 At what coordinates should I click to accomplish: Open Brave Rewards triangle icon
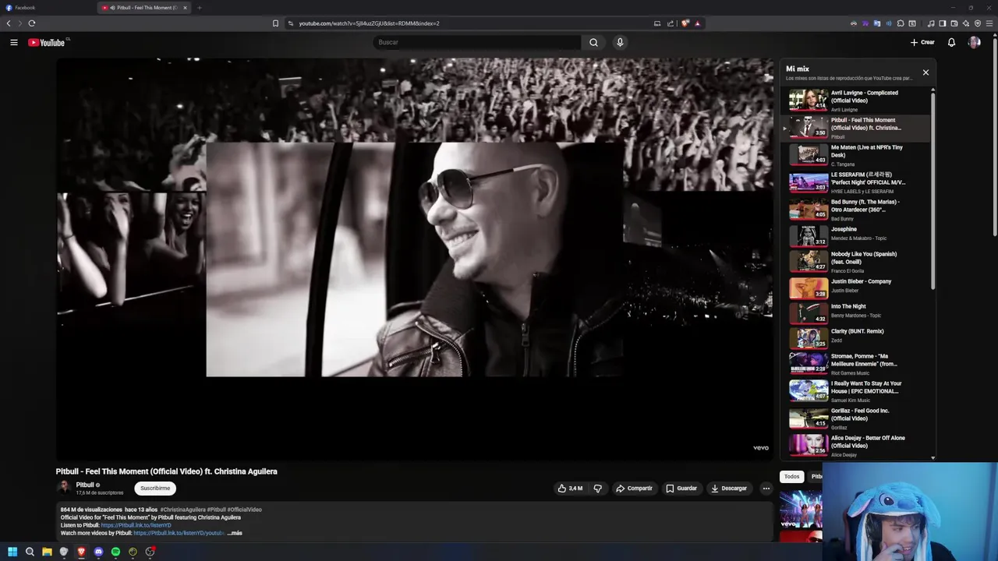coord(697,23)
